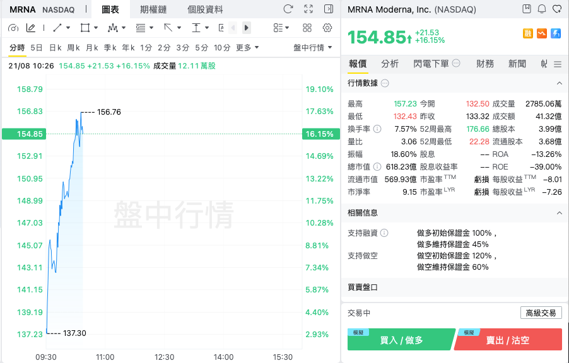Add MRNA to watchlist with heart icon
The image size is (569, 363).
pos(557,9)
